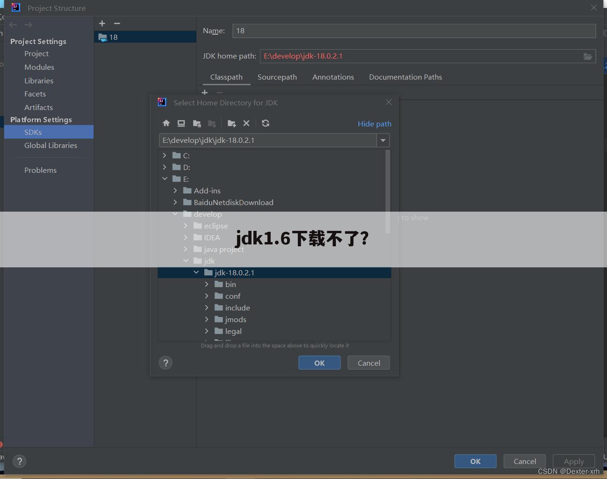Click Cancel in Project Structure window
The height and width of the screenshot is (479, 607).
click(525, 461)
